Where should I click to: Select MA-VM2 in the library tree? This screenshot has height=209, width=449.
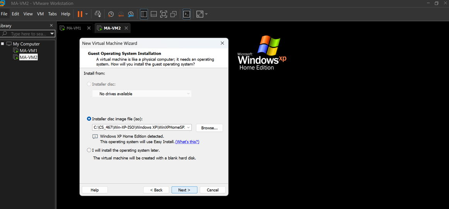click(28, 57)
